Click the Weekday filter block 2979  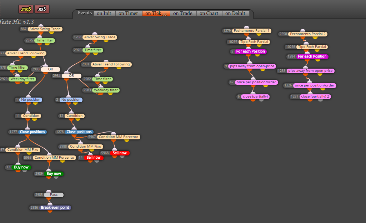[22, 79]
